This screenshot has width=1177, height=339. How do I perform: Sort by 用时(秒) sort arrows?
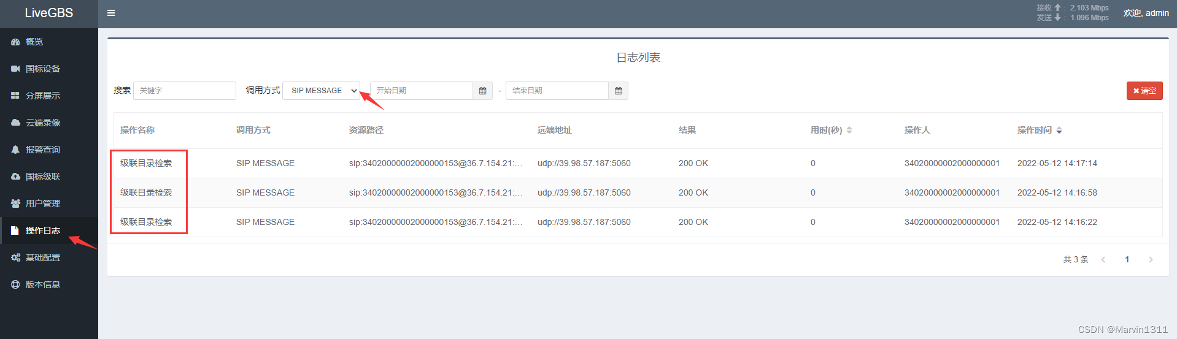point(849,130)
